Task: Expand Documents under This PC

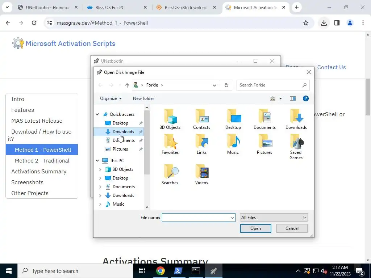Action: point(100,187)
